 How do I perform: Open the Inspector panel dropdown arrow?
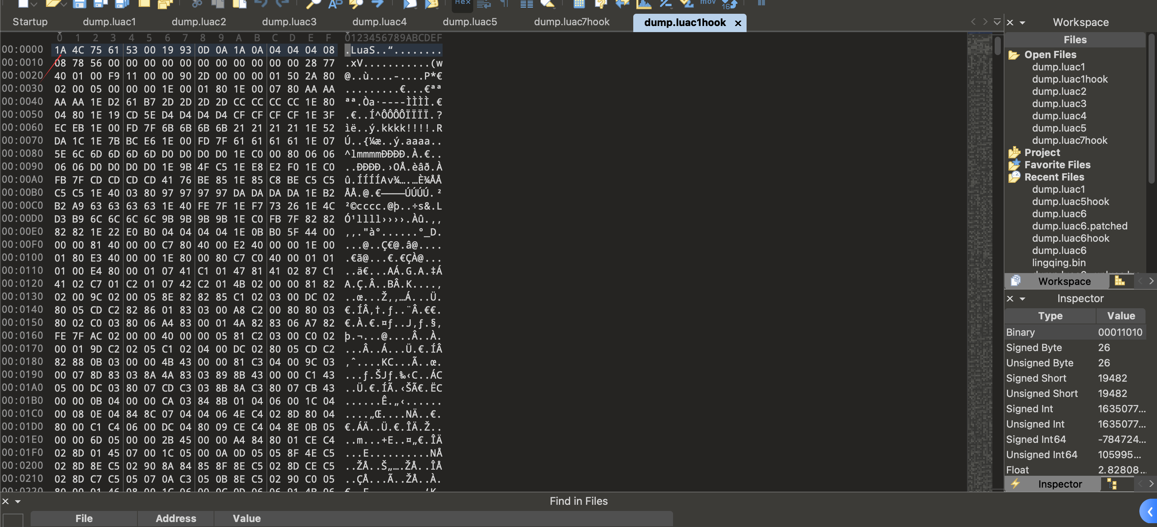(1023, 299)
